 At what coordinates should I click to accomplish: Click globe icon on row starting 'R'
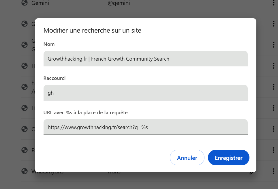coord(25,150)
